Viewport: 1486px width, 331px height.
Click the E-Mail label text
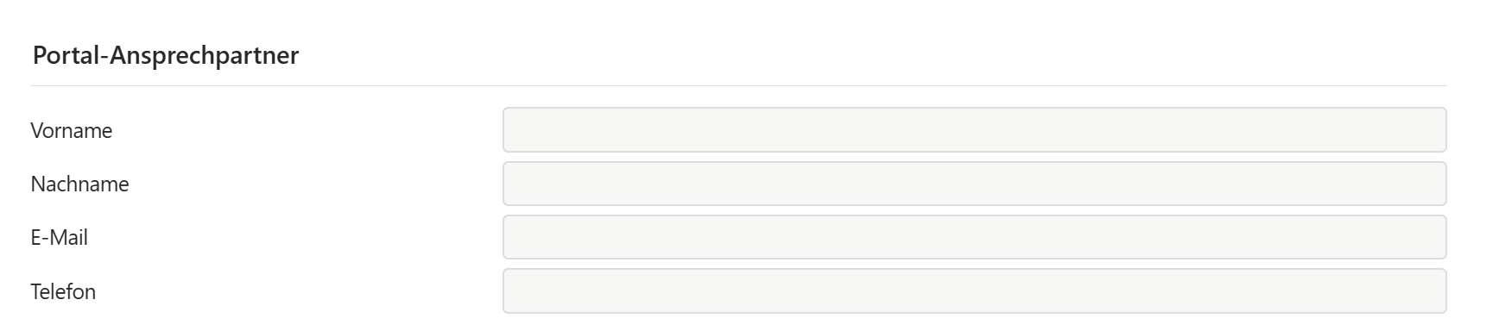pyautogui.click(x=60, y=237)
